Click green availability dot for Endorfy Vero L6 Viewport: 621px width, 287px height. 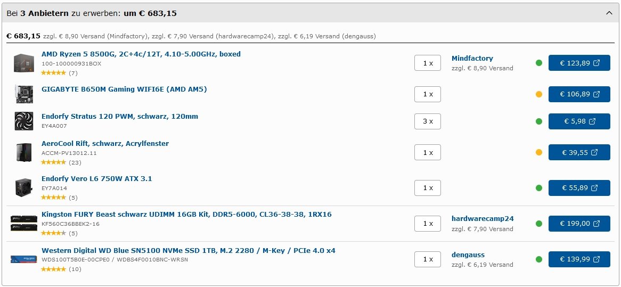tap(538, 187)
